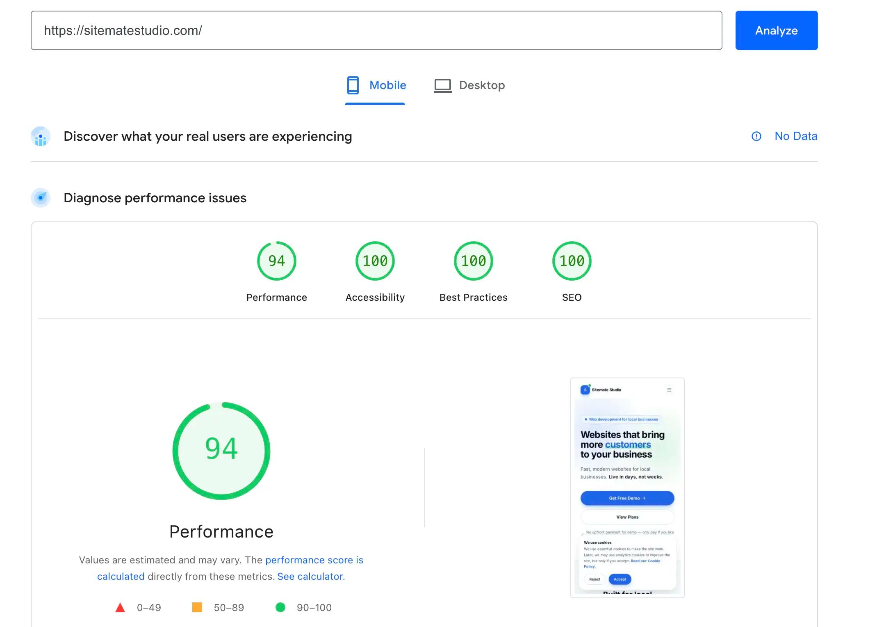Click the 'Performance' label under small gauge
This screenshot has height=627, width=893.
277,297
